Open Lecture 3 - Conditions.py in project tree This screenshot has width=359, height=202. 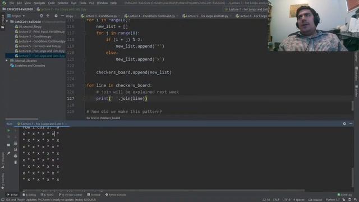pyautogui.click(x=33, y=36)
